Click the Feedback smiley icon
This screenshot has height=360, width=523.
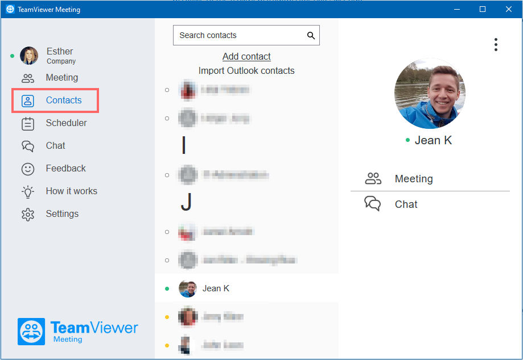pyautogui.click(x=28, y=169)
